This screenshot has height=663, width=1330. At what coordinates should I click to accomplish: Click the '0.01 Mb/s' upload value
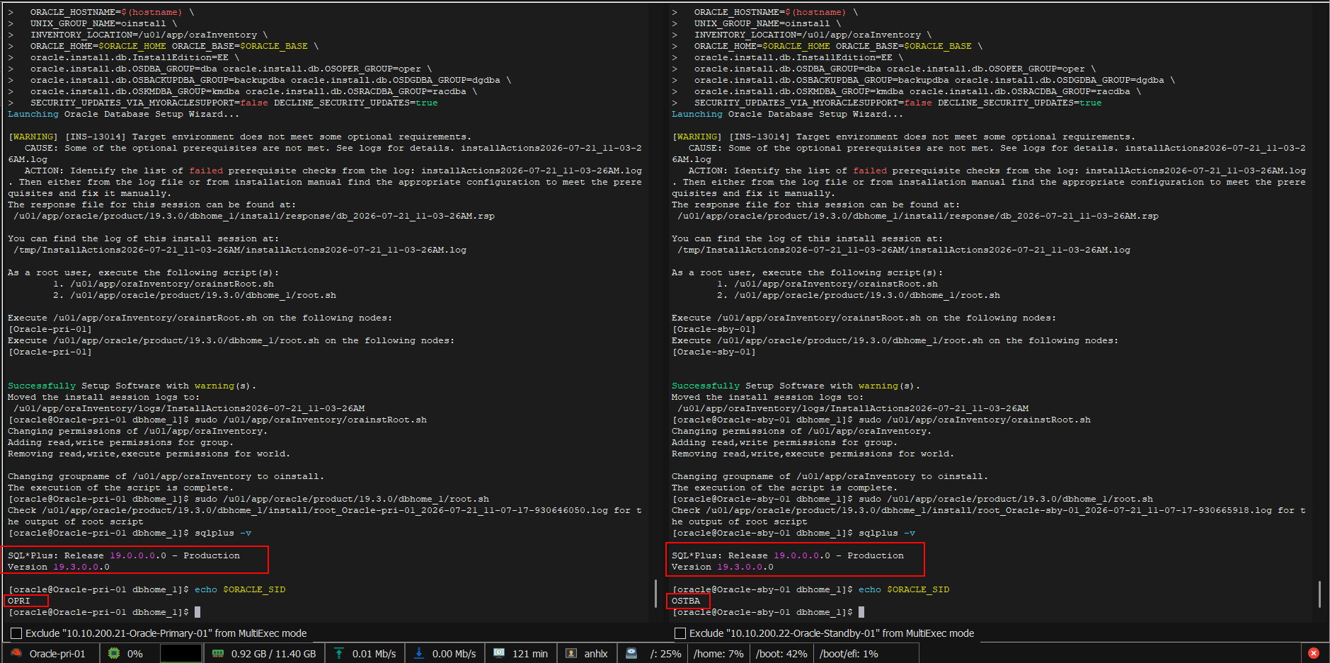[374, 654]
